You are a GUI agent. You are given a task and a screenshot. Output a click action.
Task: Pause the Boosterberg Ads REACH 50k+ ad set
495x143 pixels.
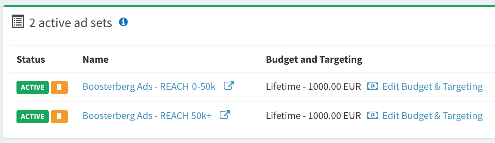pos(59,116)
